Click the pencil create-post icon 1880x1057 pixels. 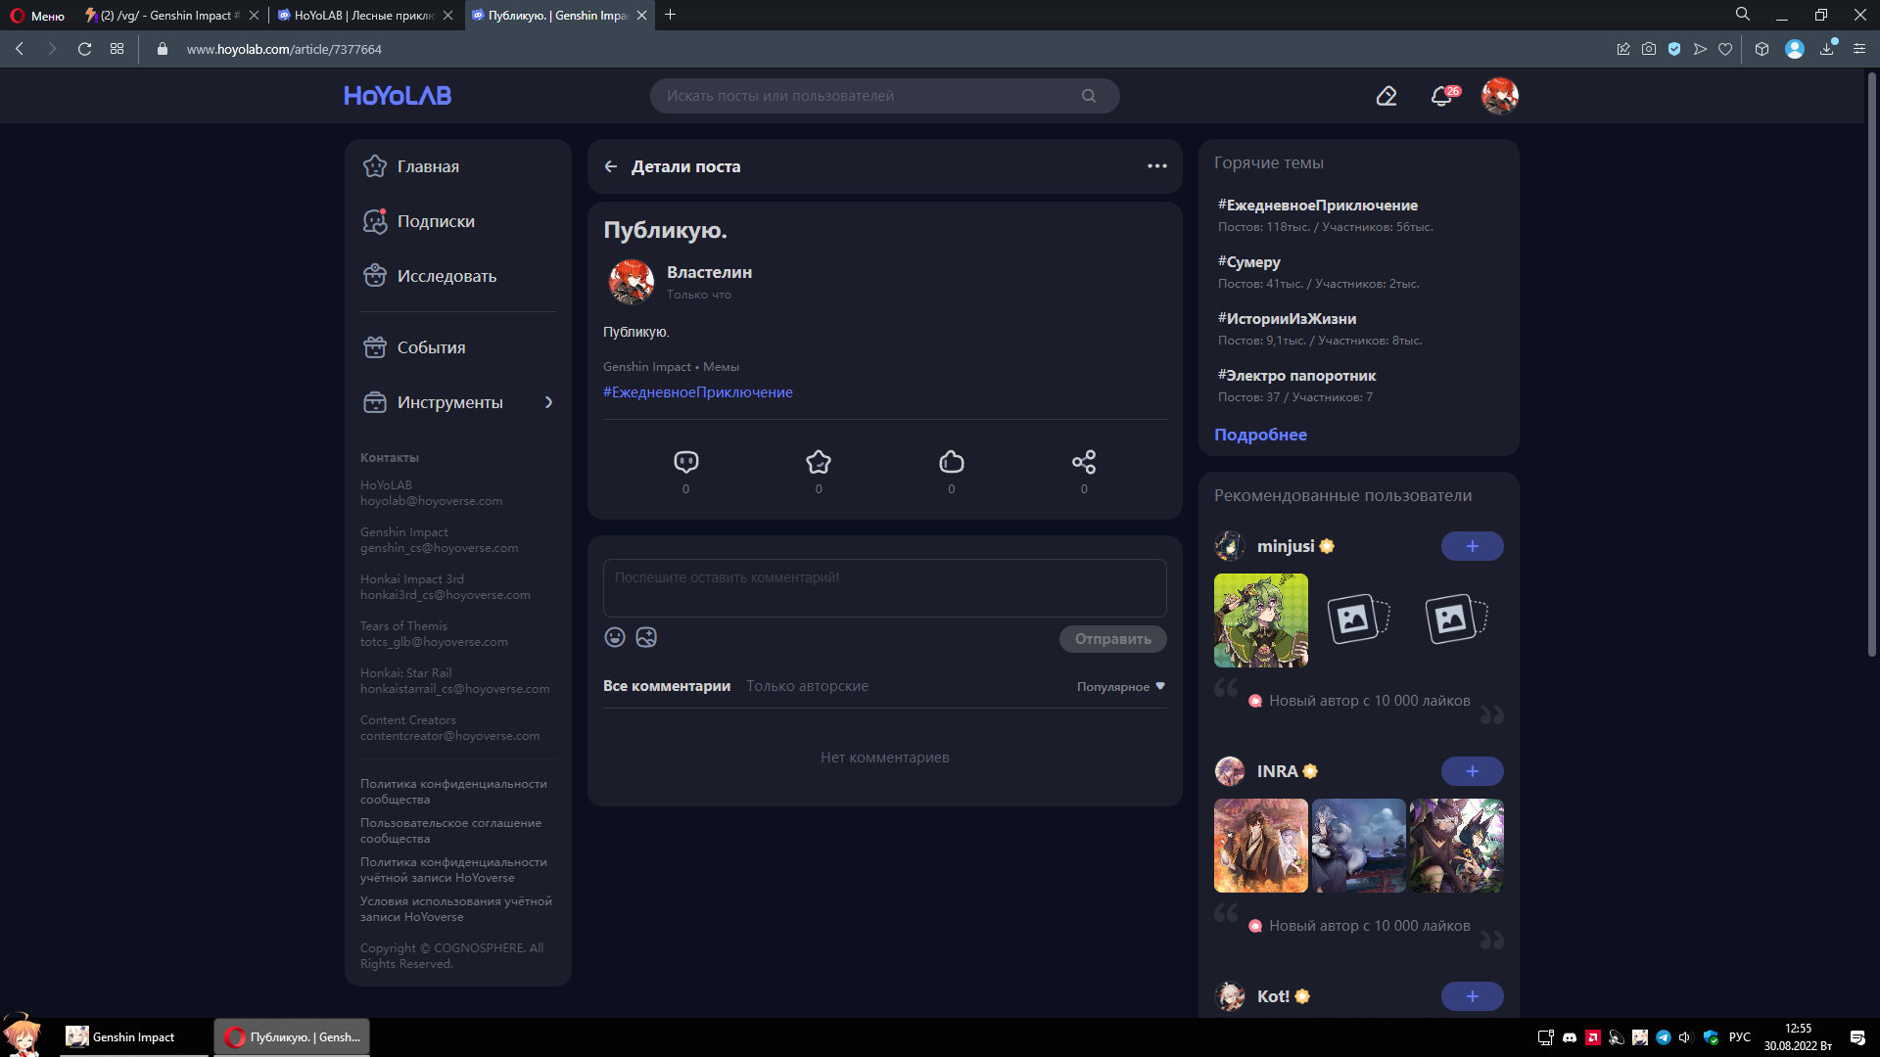1386,96
